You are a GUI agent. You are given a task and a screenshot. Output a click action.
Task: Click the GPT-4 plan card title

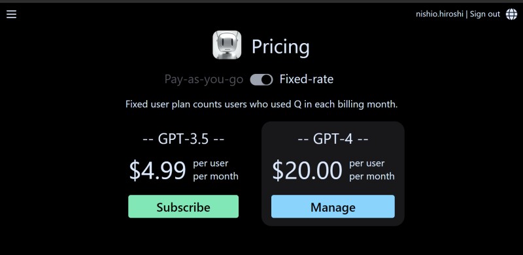[x=333, y=139]
